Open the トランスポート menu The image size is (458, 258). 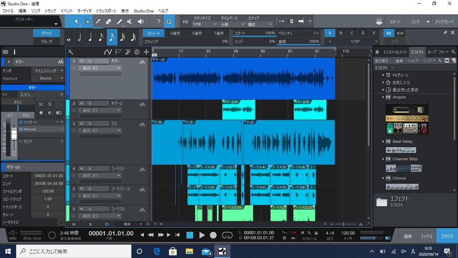pos(107,11)
